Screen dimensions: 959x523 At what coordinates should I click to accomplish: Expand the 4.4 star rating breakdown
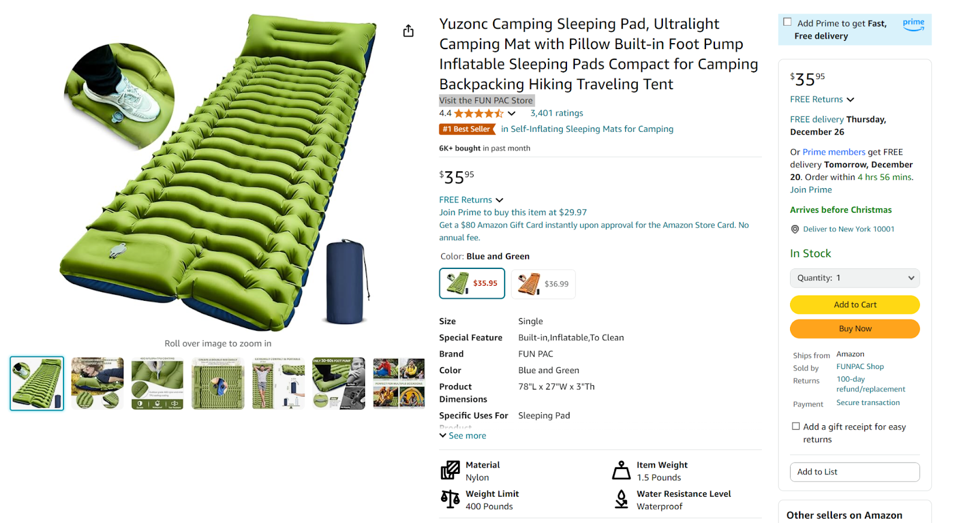point(512,113)
